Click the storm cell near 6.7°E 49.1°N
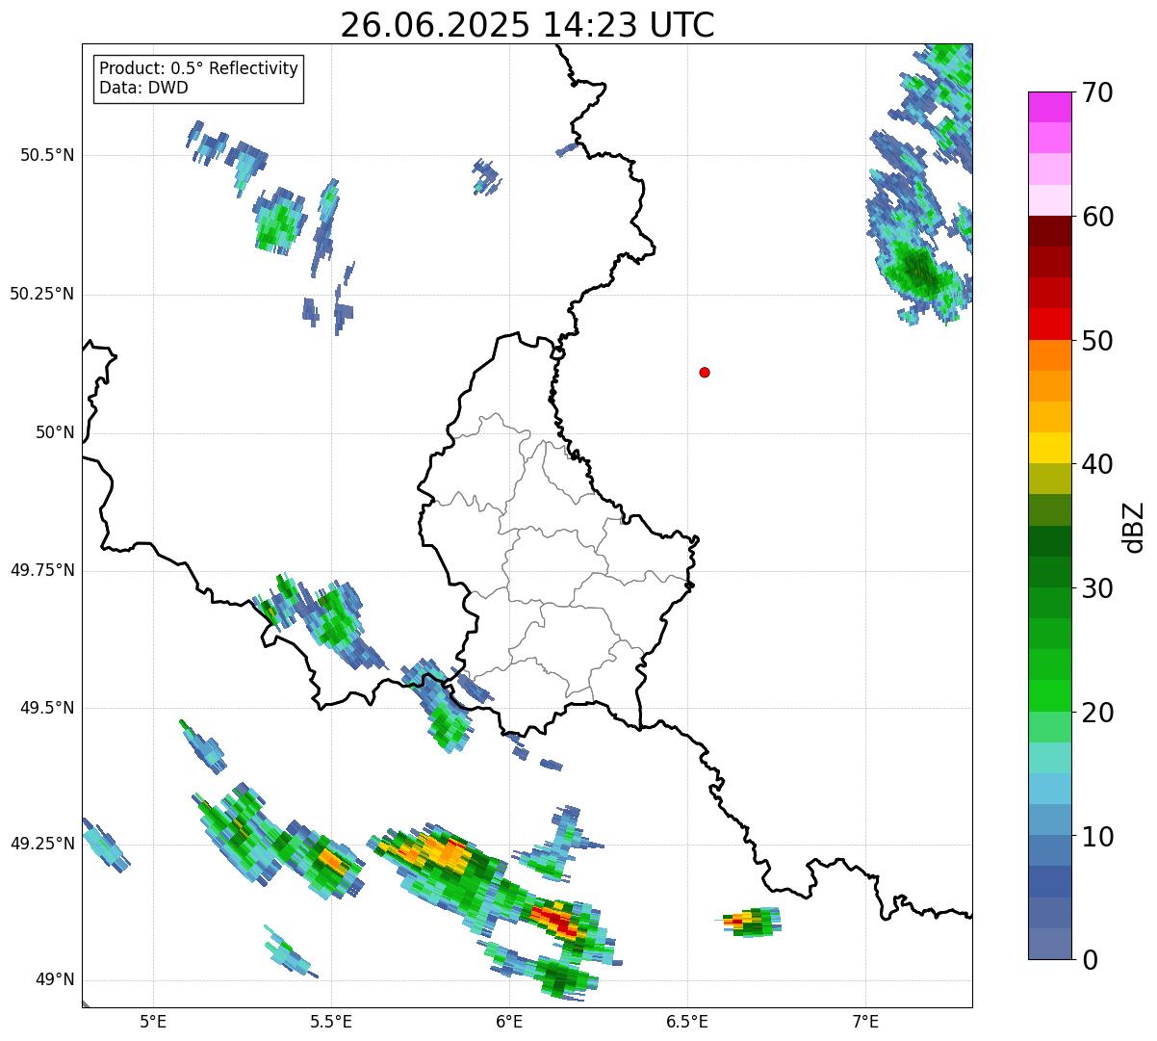1157x1041 pixels. [751, 922]
